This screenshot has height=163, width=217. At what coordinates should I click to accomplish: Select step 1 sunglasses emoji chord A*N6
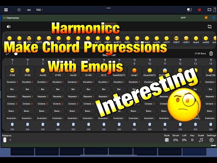click(x=12, y=72)
